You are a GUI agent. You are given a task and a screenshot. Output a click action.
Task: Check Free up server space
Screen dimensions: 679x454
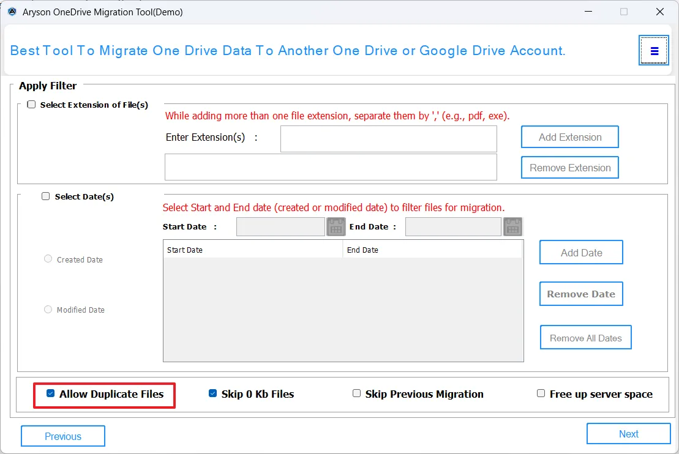tap(541, 393)
